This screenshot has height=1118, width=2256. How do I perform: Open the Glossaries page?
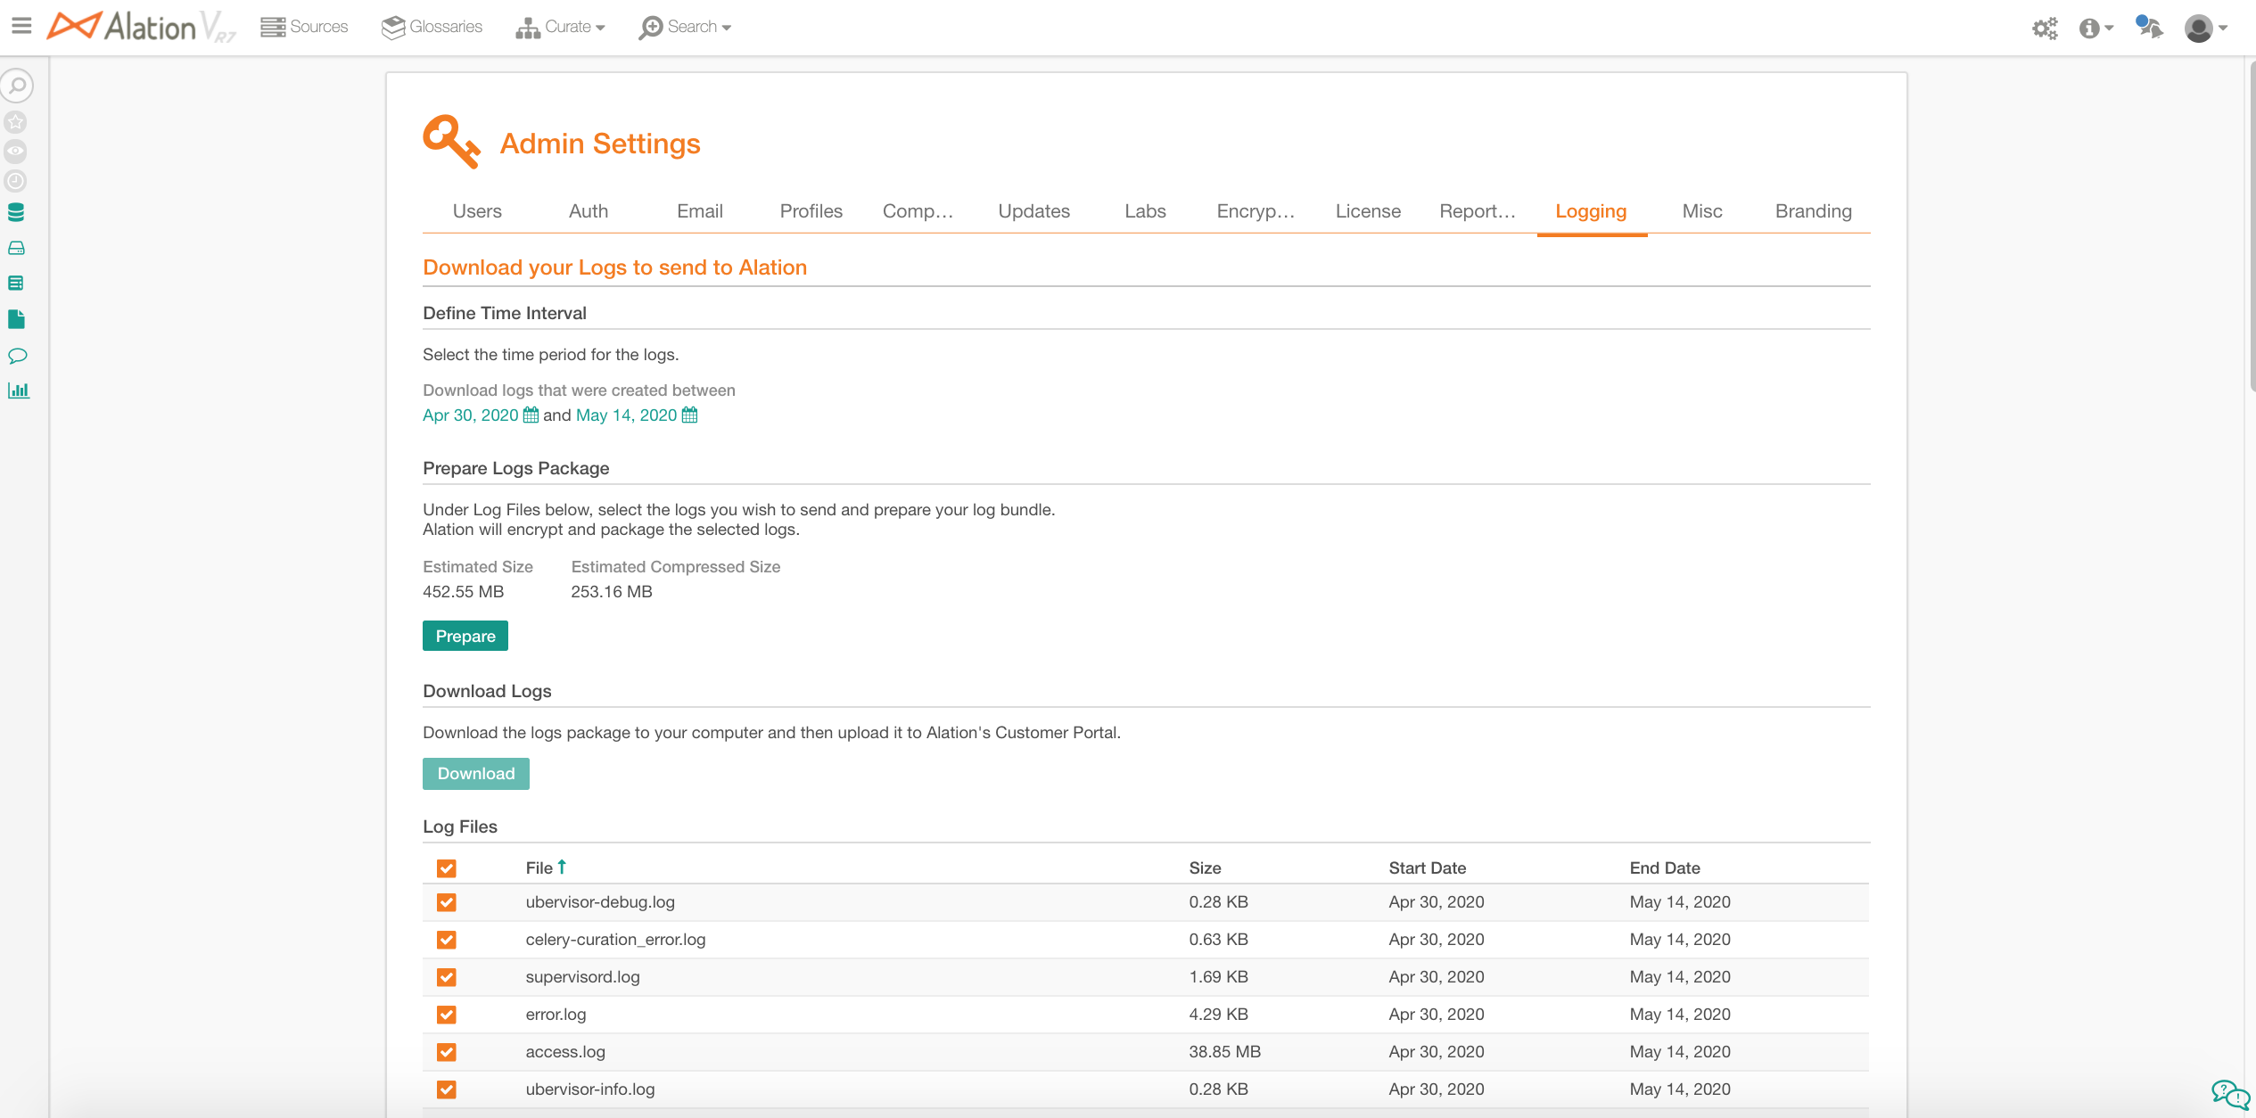coord(432,27)
